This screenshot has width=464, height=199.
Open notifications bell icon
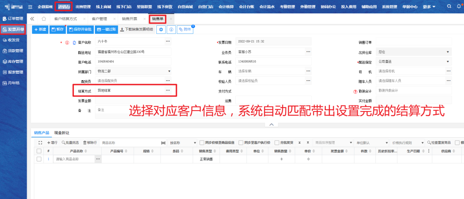(459, 6)
